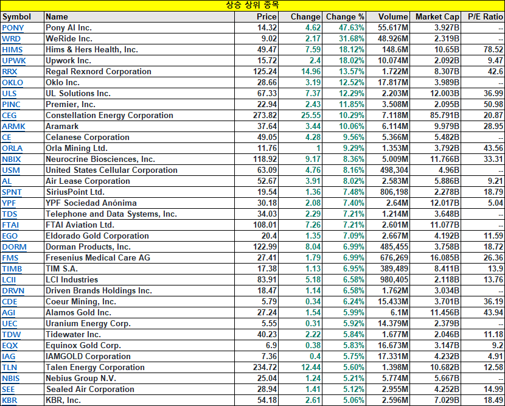
Task: Select the P/E Ratio column header
Action: pyautogui.click(x=483, y=17)
